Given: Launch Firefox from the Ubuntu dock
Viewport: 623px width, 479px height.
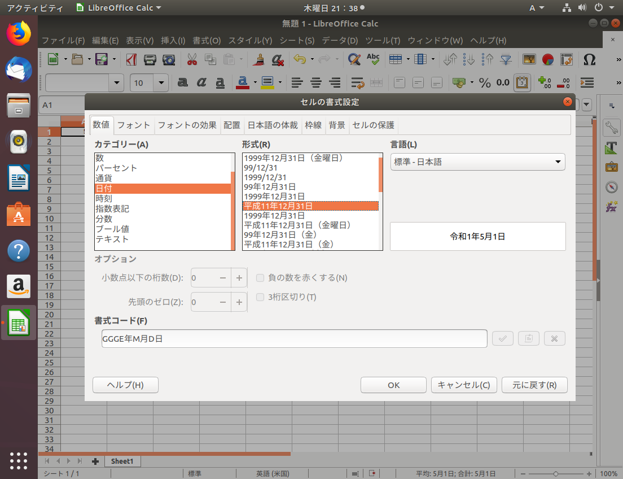Looking at the screenshot, I should pos(19,33).
